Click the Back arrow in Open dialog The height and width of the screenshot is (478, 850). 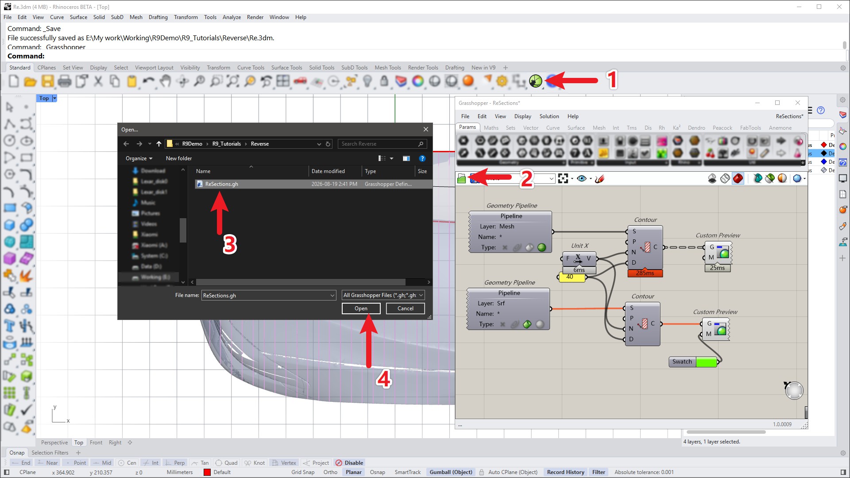click(126, 144)
